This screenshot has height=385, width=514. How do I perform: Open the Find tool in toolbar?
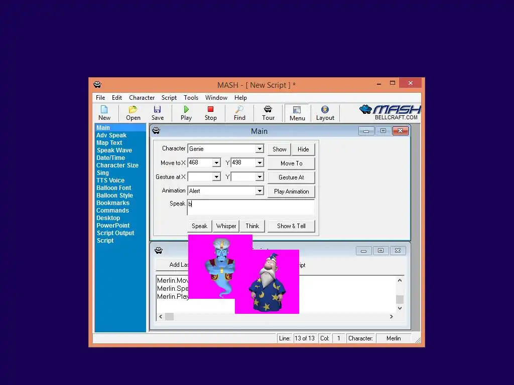pyautogui.click(x=239, y=113)
